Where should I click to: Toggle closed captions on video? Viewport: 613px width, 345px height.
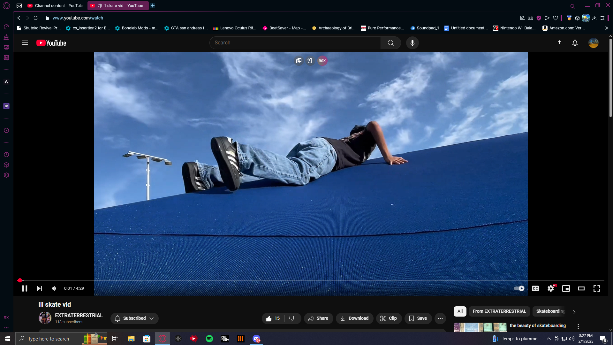tap(535, 288)
